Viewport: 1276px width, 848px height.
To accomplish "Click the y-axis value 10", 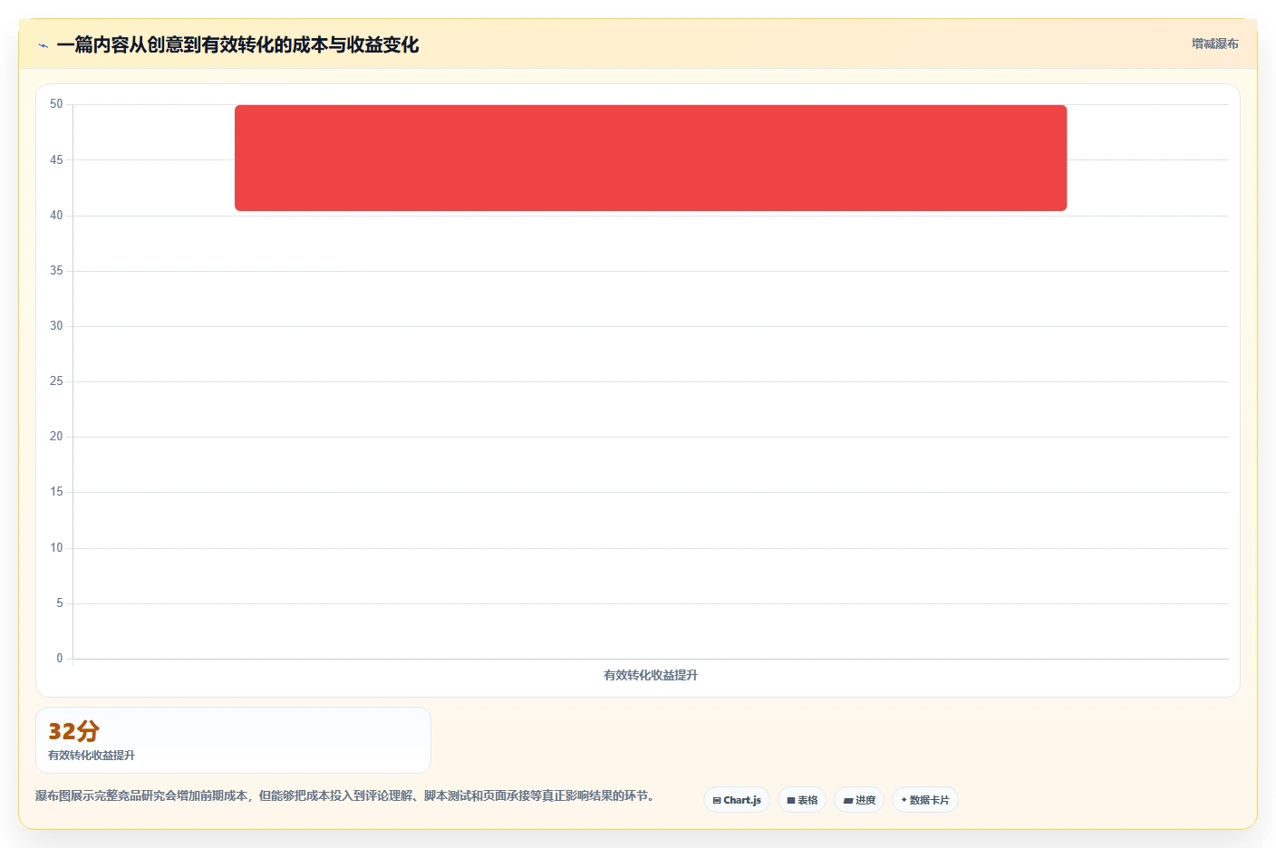I will [x=56, y=548].
